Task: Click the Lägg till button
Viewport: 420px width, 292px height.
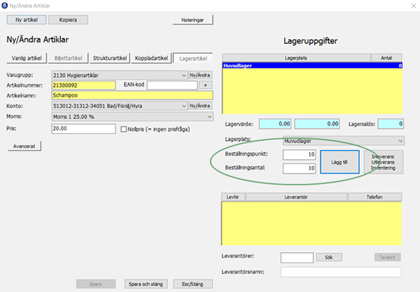Action: [340, 162]
